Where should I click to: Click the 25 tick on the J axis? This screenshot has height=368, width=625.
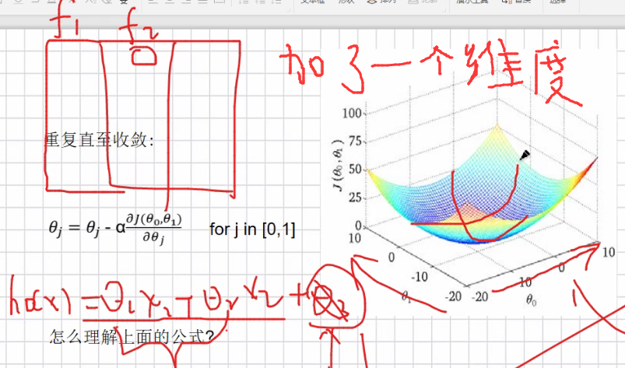pos(355,198)
